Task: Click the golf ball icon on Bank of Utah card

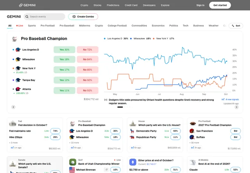Action: (73, 162)
